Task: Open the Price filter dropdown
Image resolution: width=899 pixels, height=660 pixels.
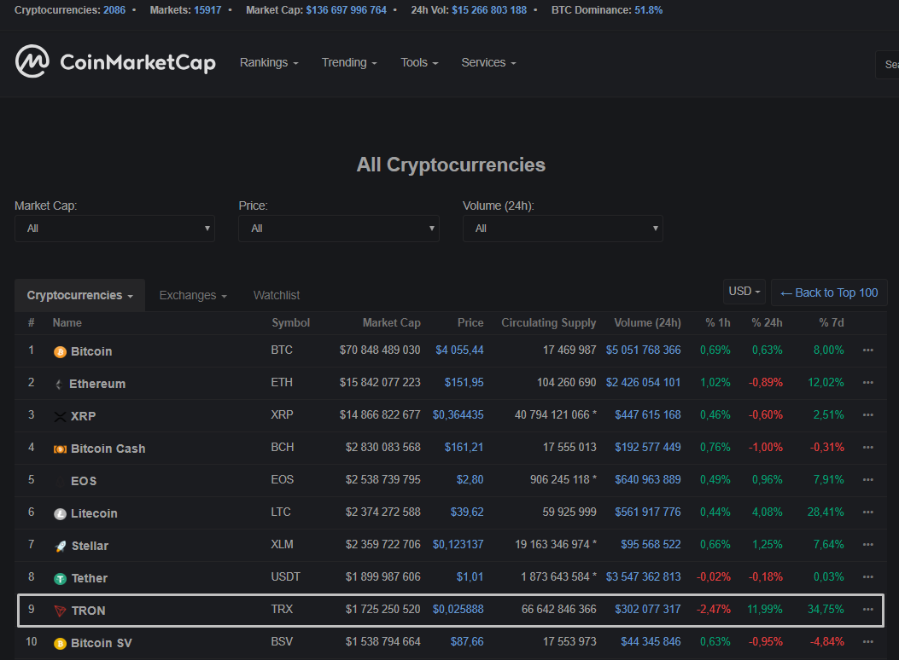Action: [338, 229]
